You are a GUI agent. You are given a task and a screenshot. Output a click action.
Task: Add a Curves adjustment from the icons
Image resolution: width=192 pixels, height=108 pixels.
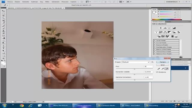pos(169,28)
